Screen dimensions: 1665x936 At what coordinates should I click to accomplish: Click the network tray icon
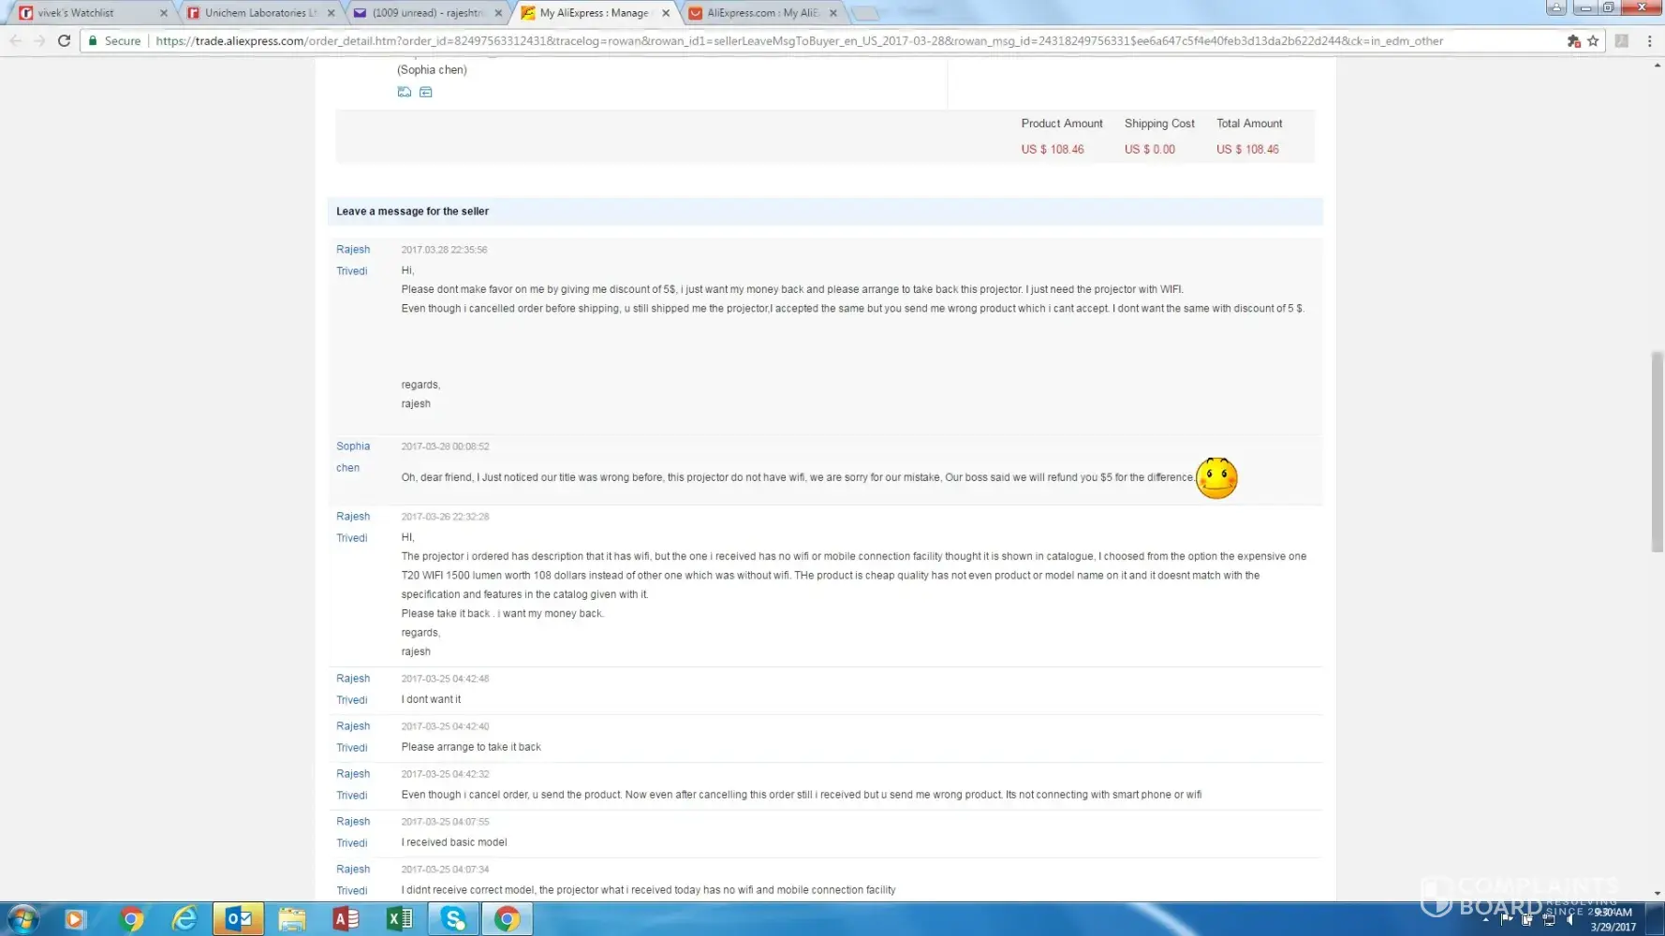(x=1549, y=919)
